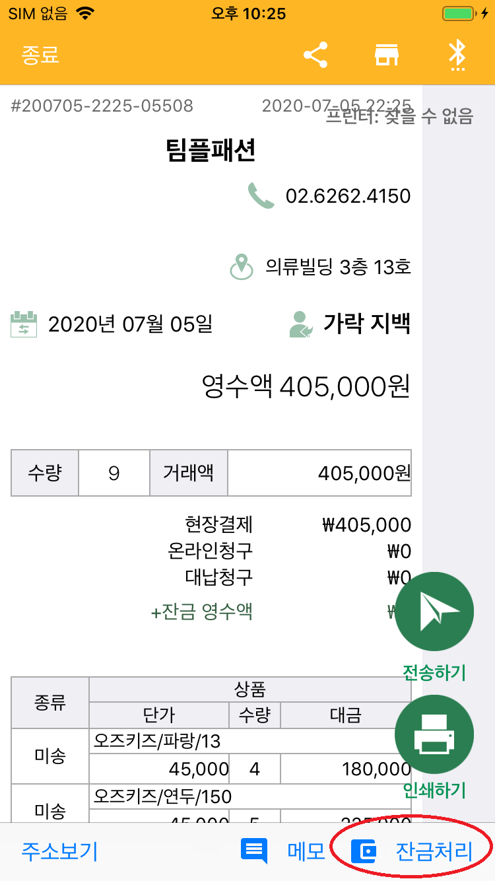Tap the 메모 text button

(306, 851)
